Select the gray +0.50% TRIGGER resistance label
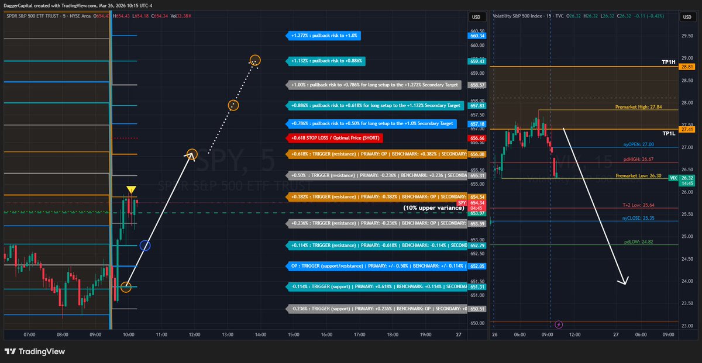Image resolution: width=702 pixels, height=363 pixels. click(377, 175)
